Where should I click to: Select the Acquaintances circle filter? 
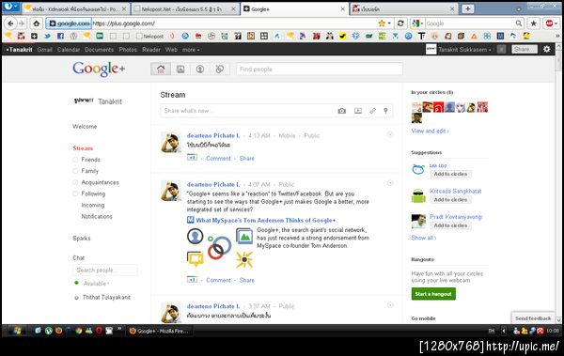(100, 182)
